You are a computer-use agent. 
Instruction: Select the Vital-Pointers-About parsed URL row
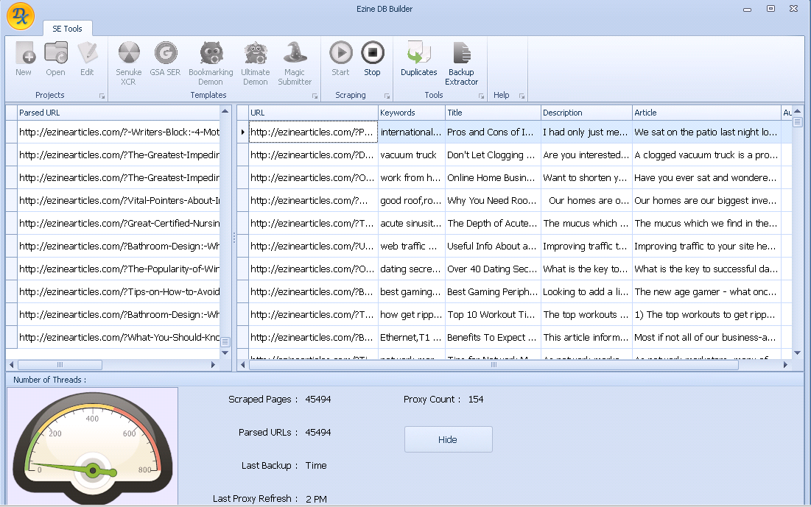pos(119,201)
